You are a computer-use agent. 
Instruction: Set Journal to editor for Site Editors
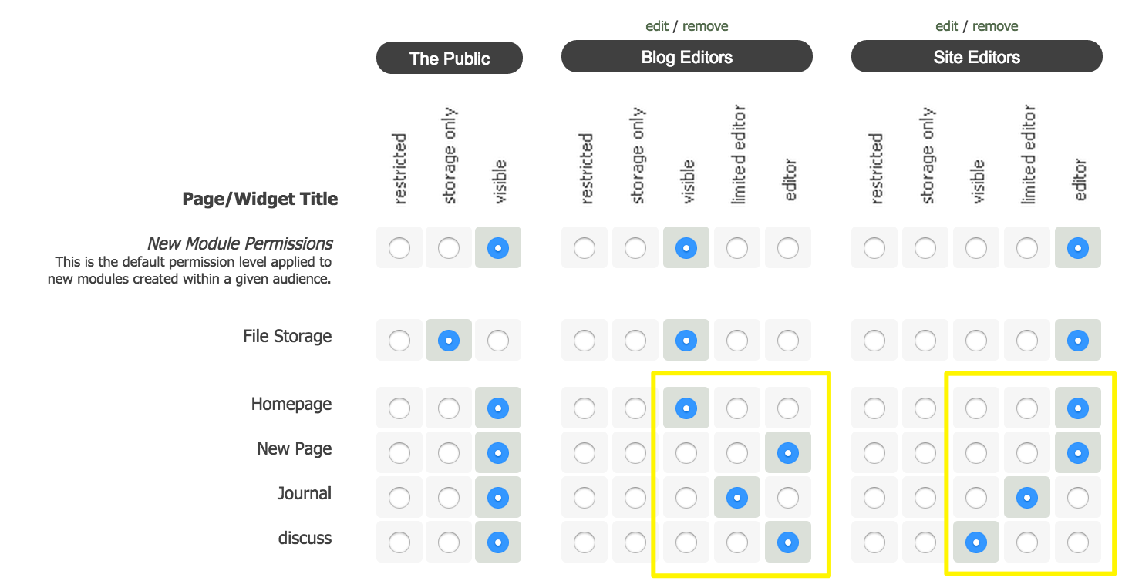tap(1078, 498)
